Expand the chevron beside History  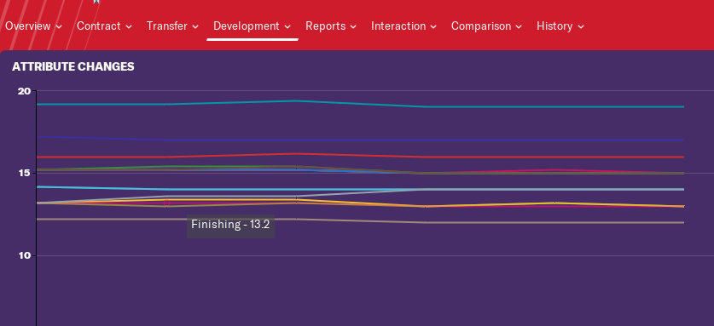coord(581,27)
